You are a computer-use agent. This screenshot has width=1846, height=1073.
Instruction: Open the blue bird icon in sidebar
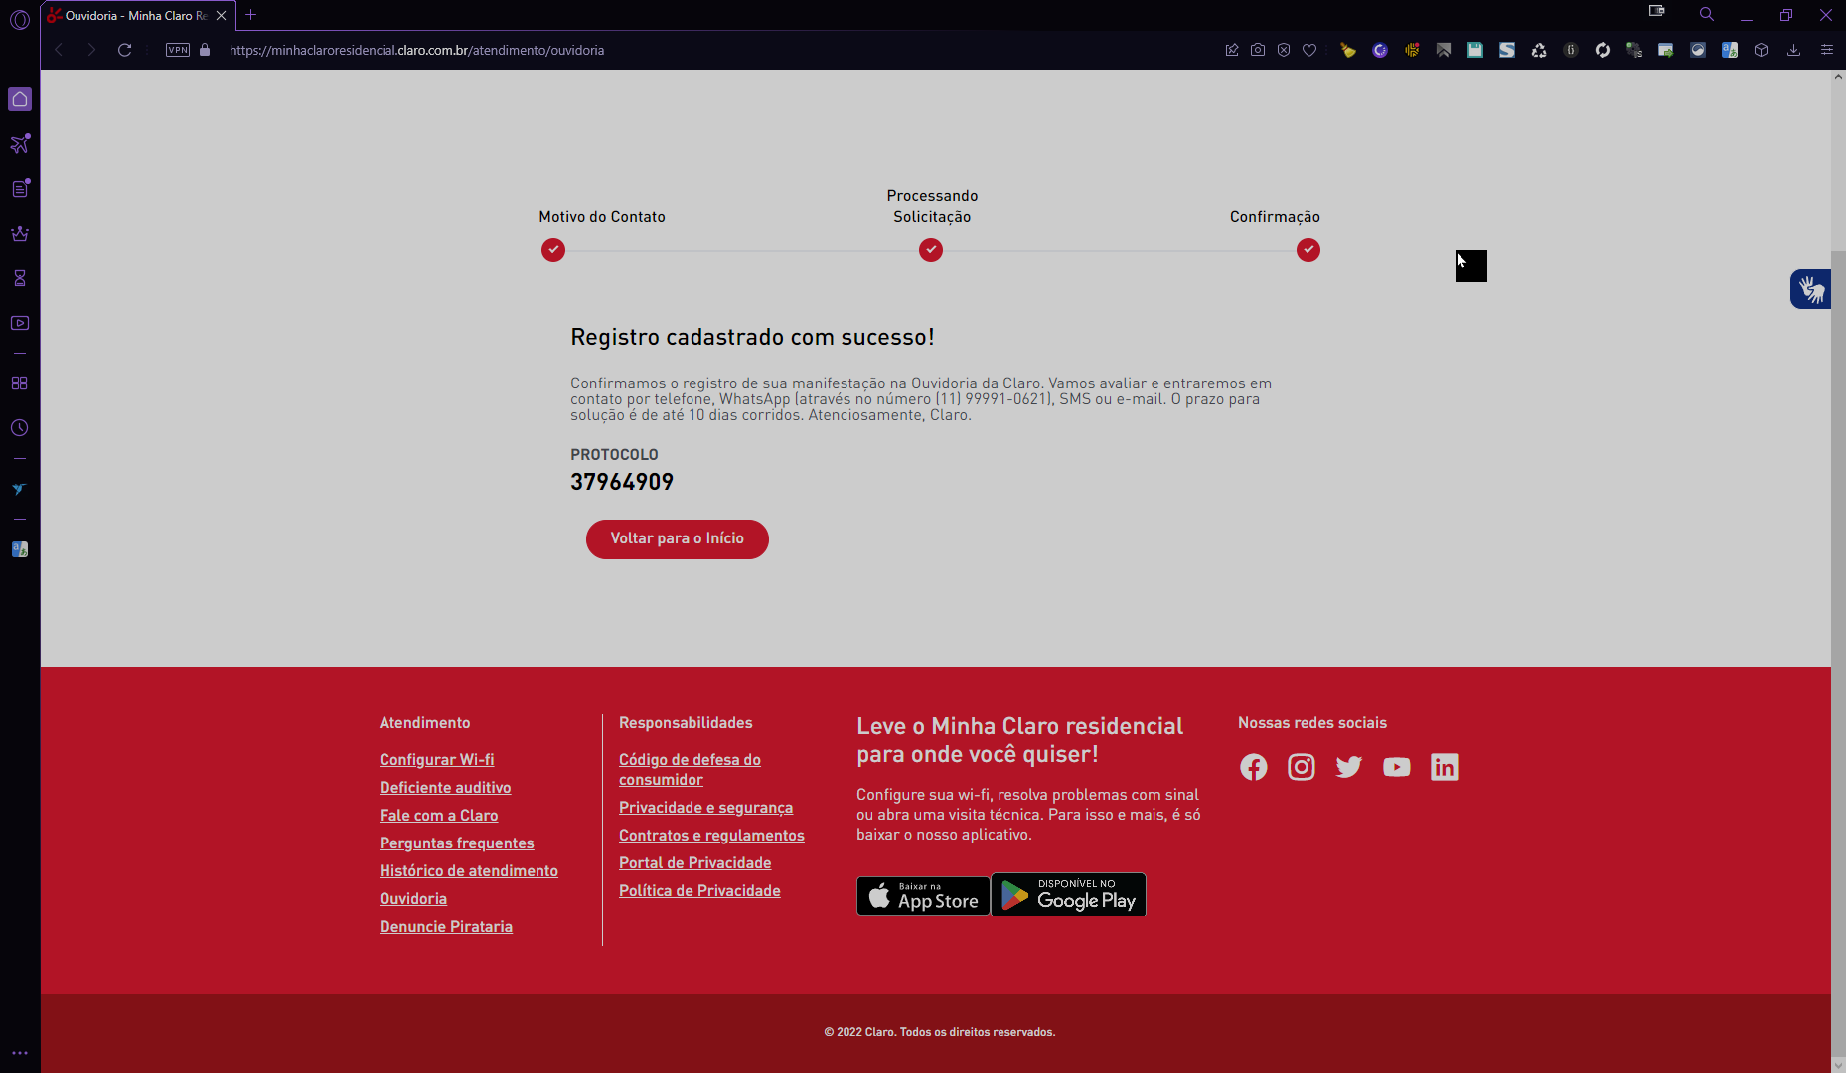point(20,489)
